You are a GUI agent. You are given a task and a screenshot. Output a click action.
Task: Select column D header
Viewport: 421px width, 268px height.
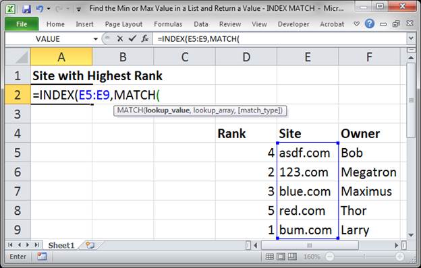[246, 57]
